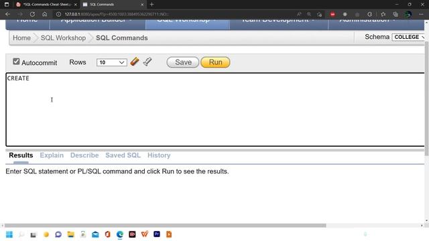Image resolution: width=429 pixels, height=241 pixels.
Task: Click the Microsoft Edge taskbar icon
Action: pos(120,234)
